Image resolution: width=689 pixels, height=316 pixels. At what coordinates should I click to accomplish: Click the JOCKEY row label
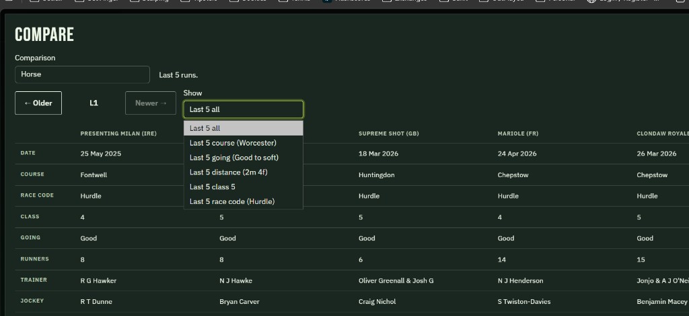[32, 301]
